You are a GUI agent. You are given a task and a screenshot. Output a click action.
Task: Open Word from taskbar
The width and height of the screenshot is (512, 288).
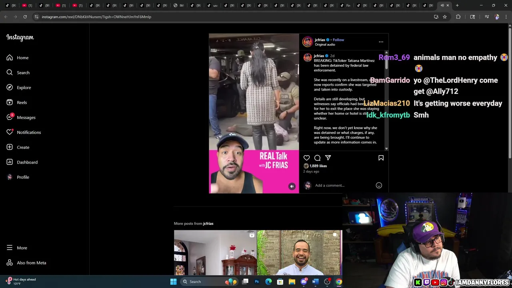(x=315, y=282)
